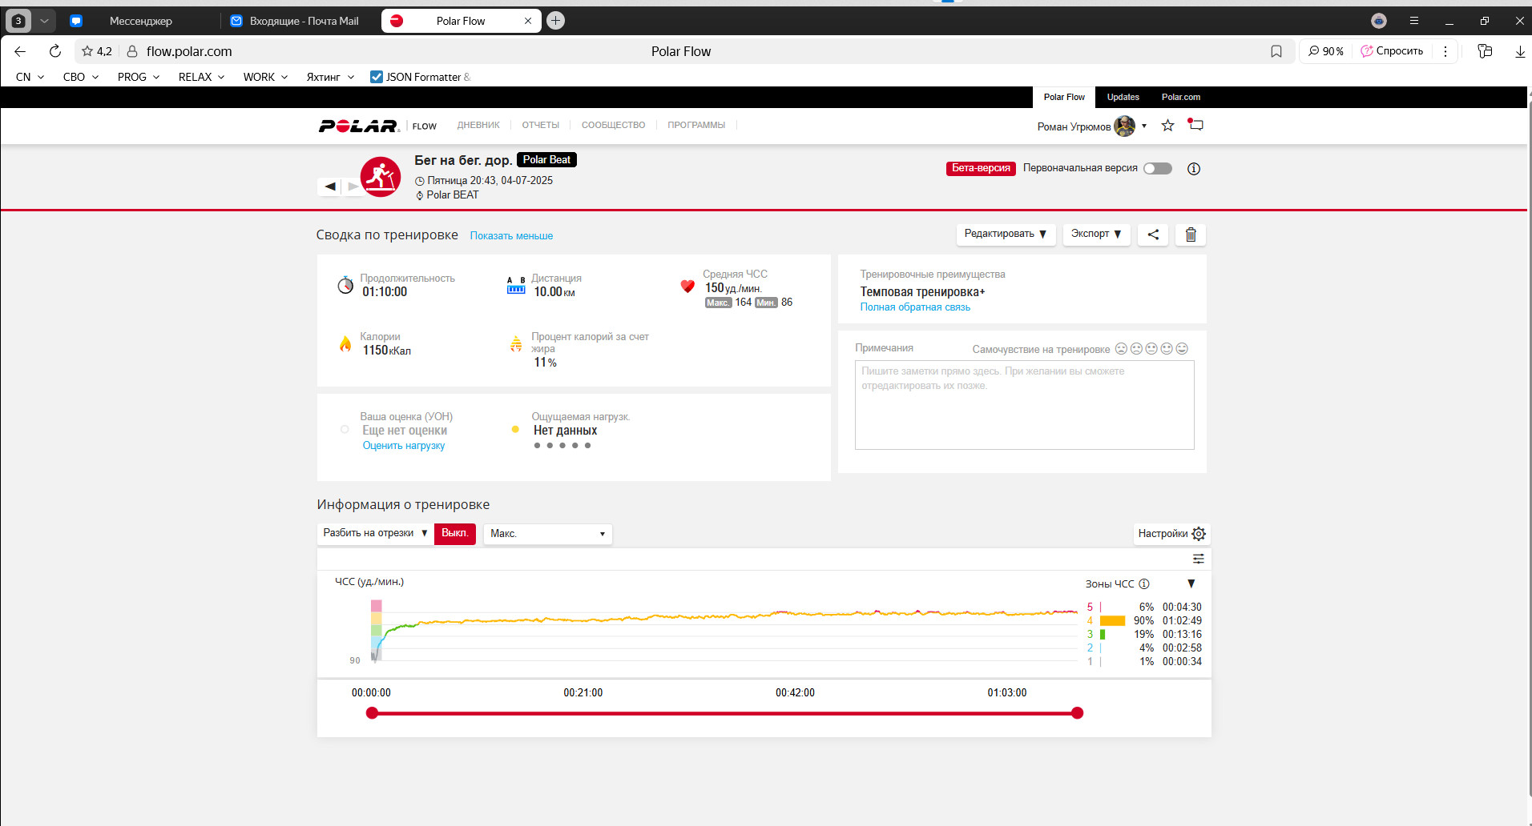
Task: Expand the PROG bookmarks folder
Action: coord(139,77)
